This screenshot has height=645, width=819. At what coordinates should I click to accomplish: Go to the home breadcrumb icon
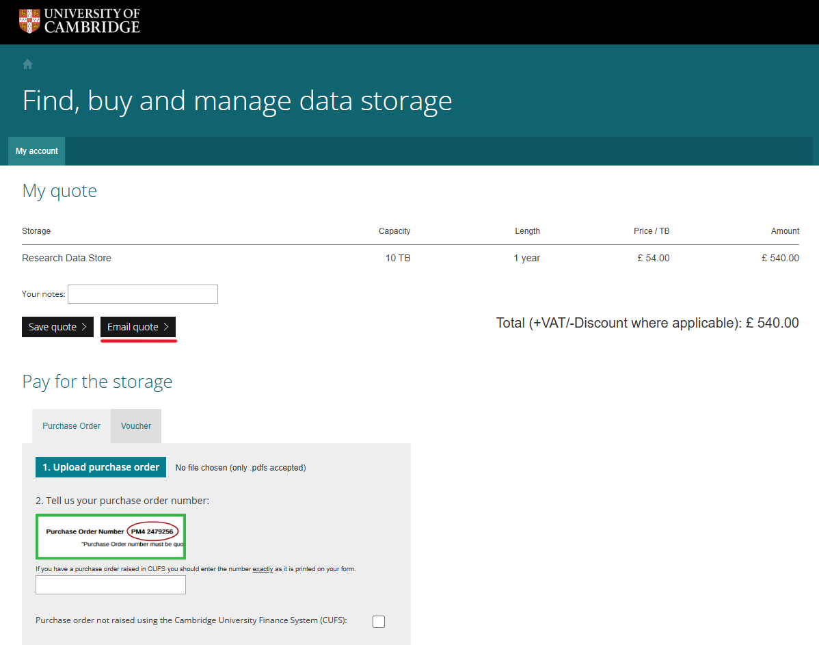tap(27, 64)
